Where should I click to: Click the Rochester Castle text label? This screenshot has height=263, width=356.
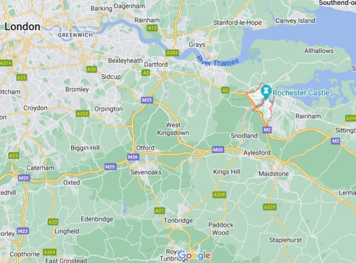(x=301, y=93)
